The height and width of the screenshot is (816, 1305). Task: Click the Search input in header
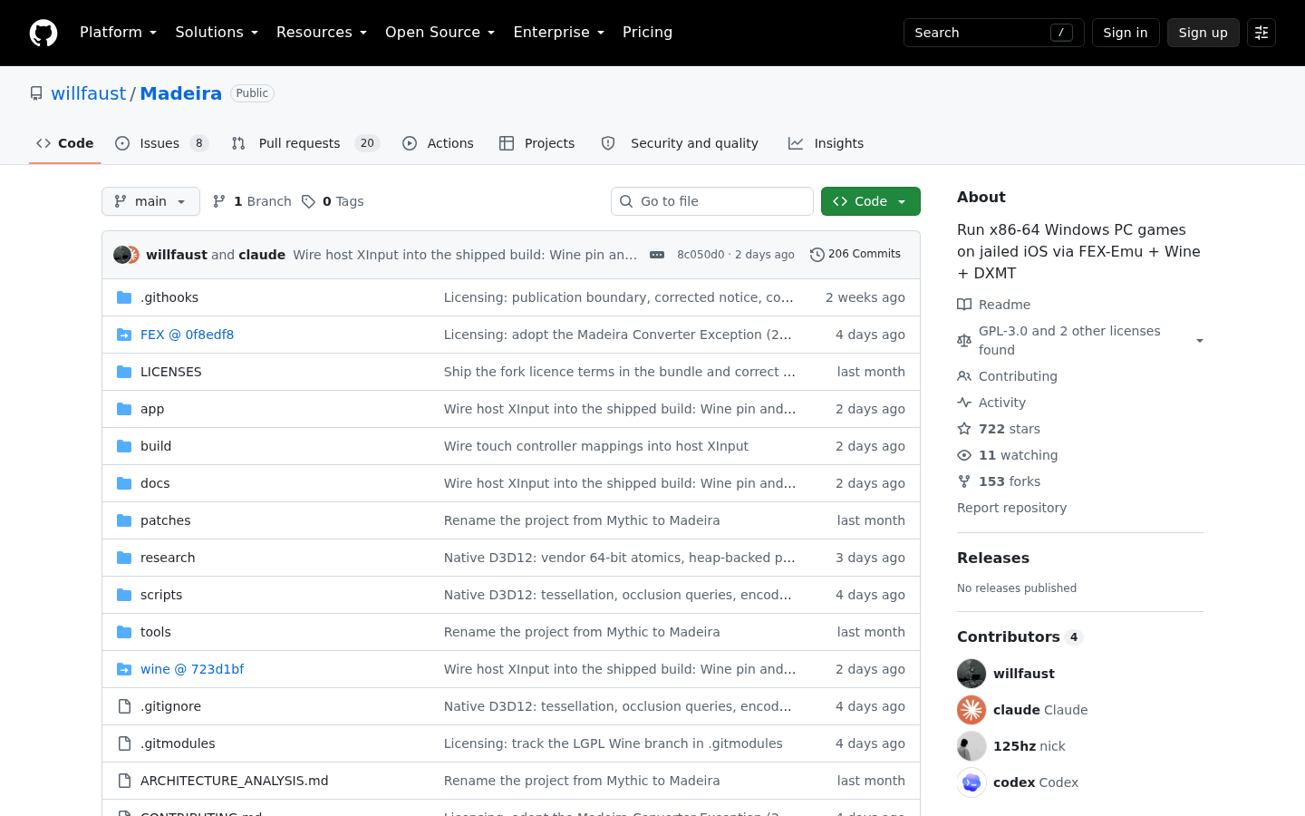[994, 33]
